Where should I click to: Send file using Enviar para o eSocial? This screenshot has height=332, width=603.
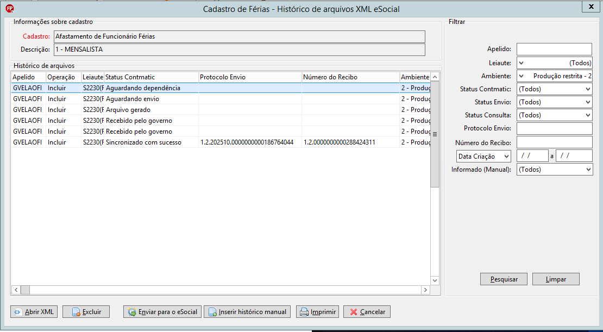click(162, 311)
